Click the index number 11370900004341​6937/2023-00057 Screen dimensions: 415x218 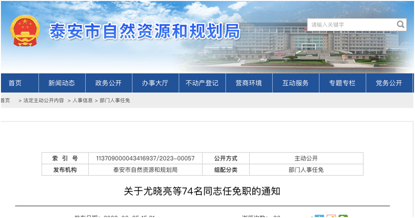pyautogui.click(x=145, y=158)
